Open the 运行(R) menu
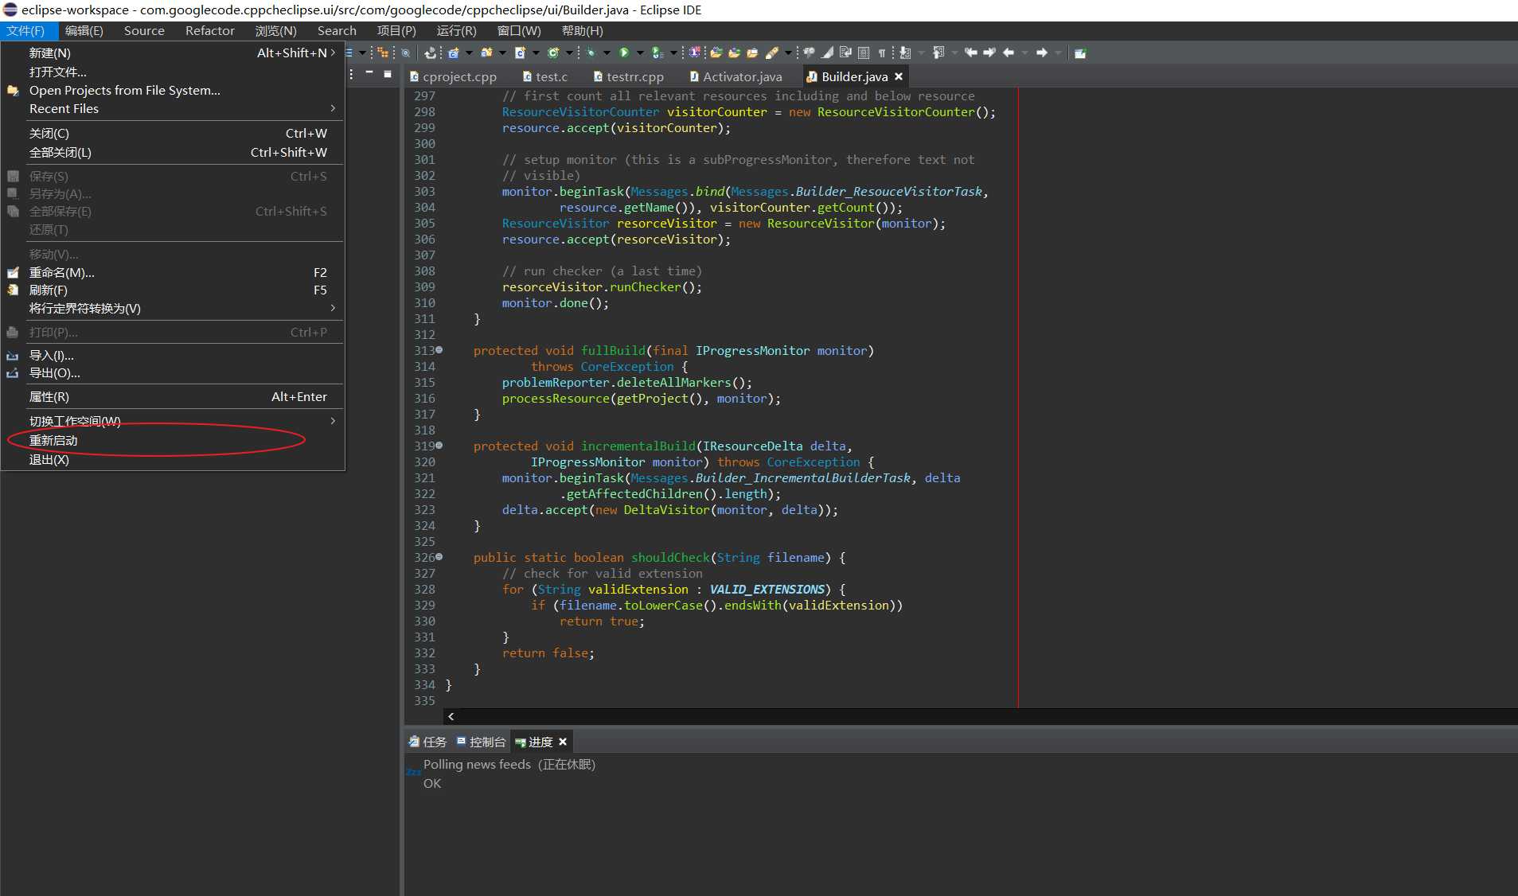 tap(456, 30)
